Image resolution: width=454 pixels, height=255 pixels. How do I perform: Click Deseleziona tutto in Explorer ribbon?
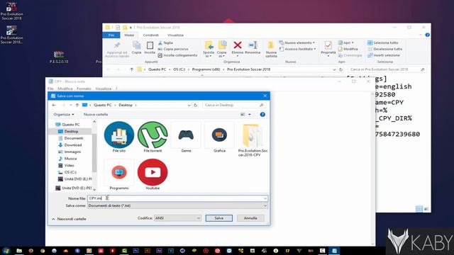click(x=385, y=49)
